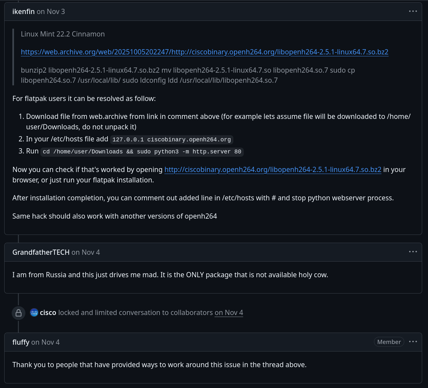Open the ciscobinary.openh264.org bz2 link
428x388 pixels.
pos(273,170)
